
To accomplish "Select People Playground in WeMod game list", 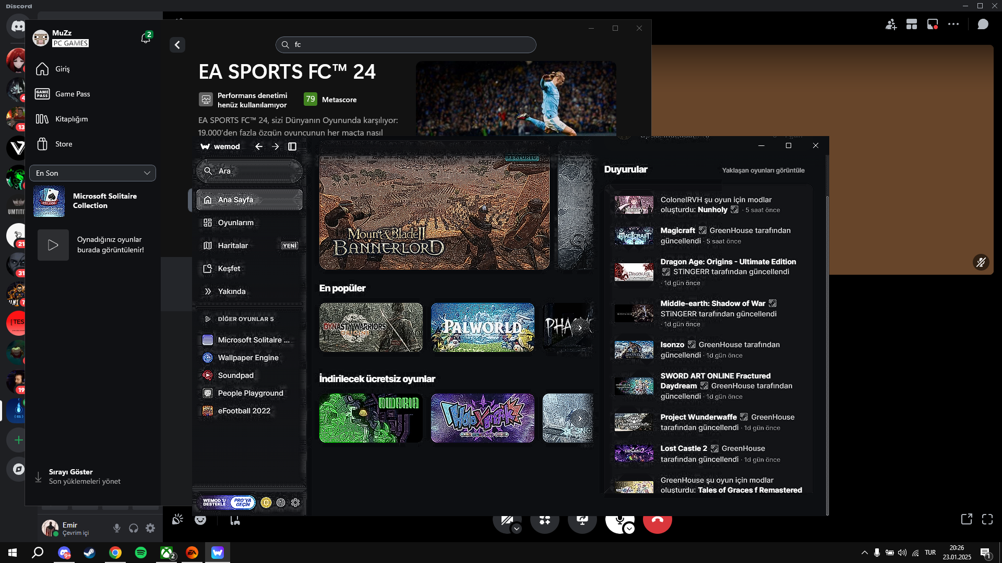I will click(x=249, y=393).
